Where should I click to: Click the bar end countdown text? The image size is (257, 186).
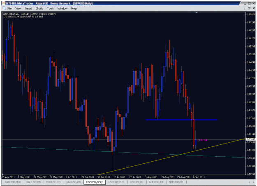tap(23, 16)
